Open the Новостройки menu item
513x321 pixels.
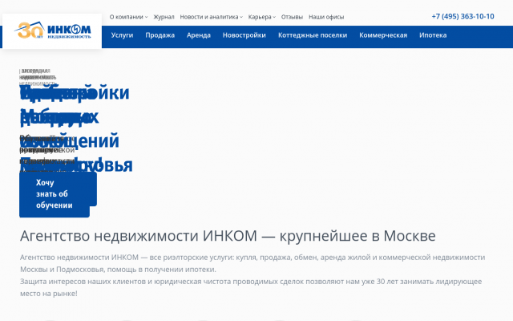tap(244, 35)
